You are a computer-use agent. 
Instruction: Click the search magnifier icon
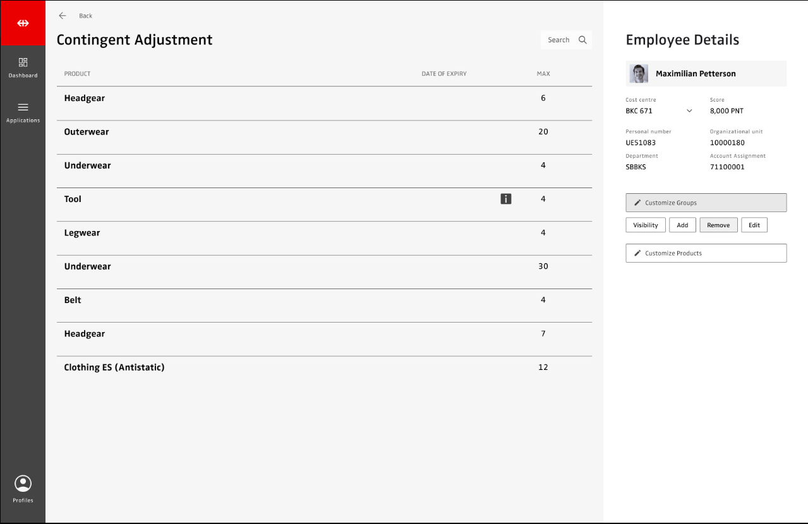582,40
